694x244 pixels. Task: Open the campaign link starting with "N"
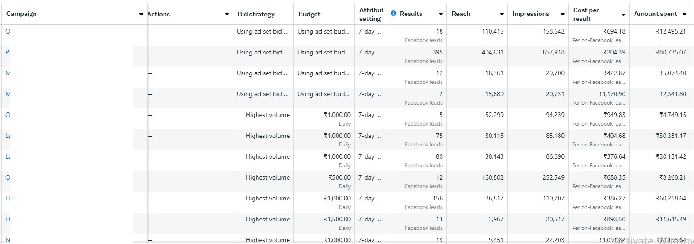(x=8, y=239)
